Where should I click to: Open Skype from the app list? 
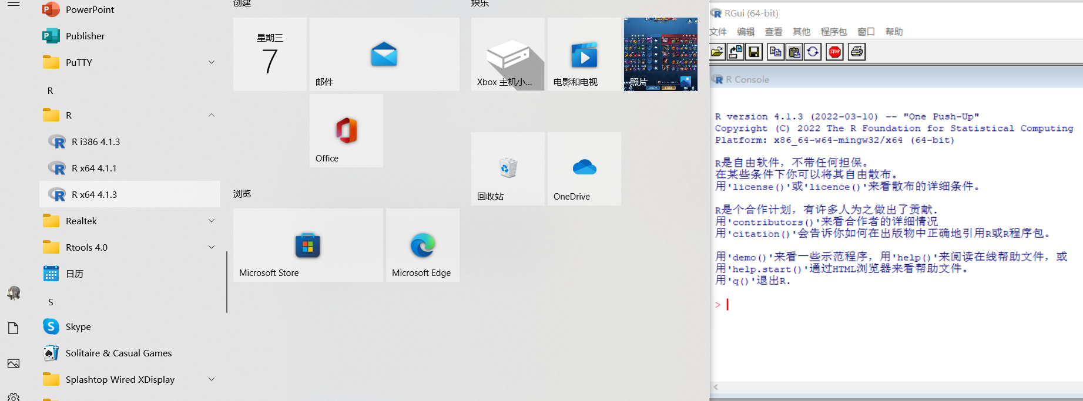[x=130, y=326]
